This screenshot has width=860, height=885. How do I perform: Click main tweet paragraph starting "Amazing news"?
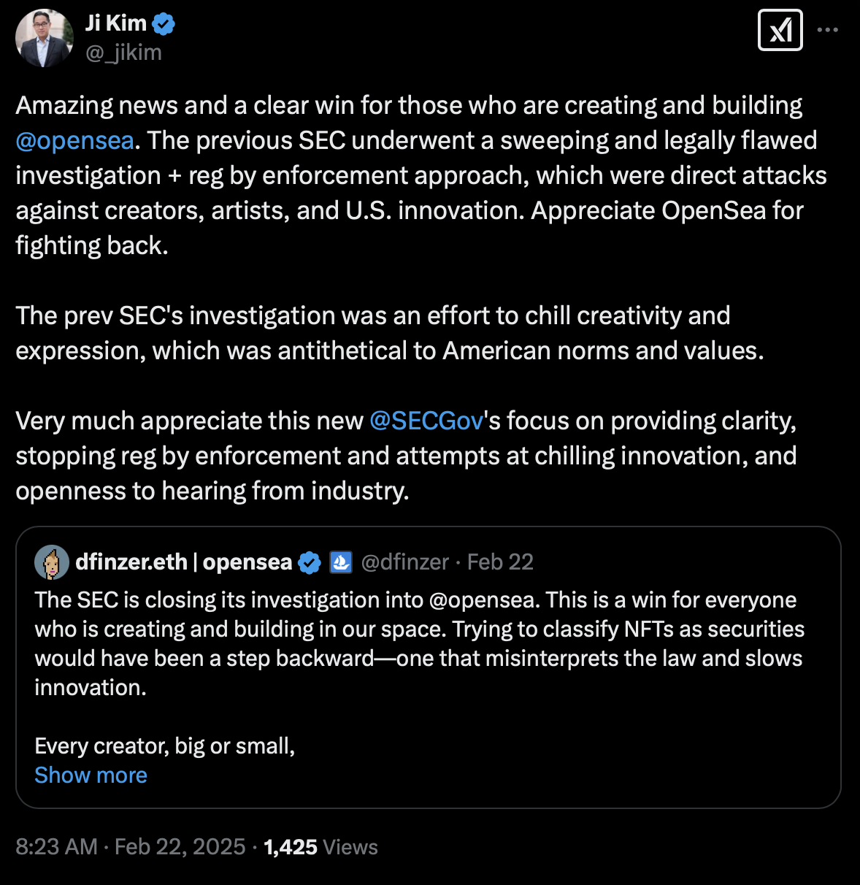409,175
